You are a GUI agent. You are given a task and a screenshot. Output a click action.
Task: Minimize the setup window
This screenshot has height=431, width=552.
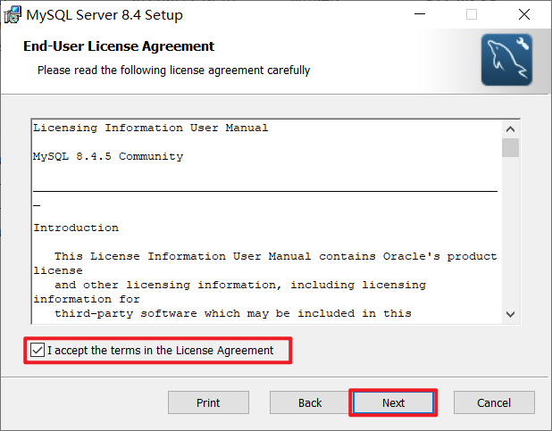(420, 14)
